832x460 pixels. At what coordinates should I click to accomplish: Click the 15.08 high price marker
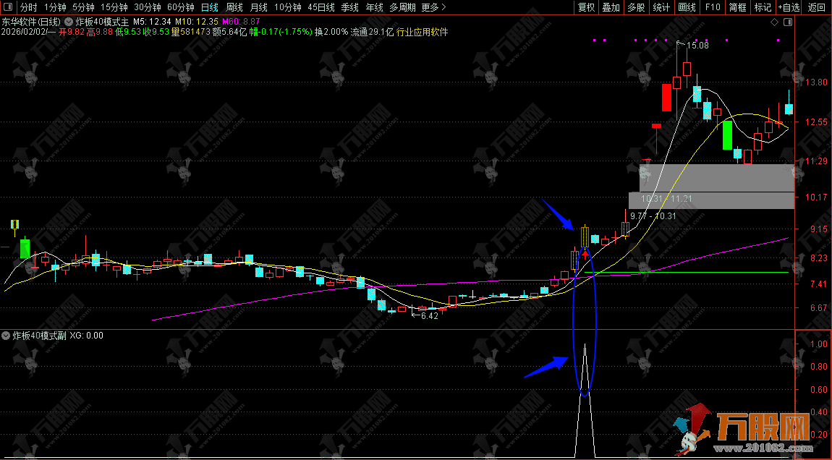coord(697,46)
